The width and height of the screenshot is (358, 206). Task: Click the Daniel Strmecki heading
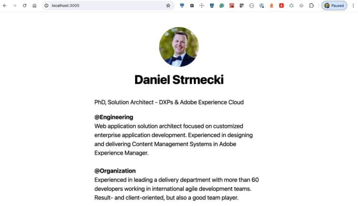click(179, 80)
